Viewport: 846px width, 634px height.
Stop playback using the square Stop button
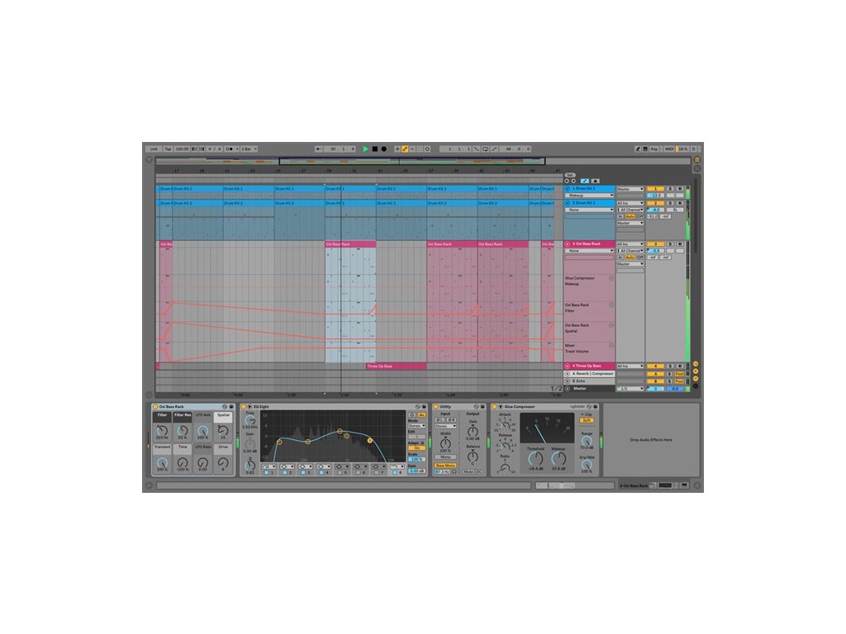375,149
